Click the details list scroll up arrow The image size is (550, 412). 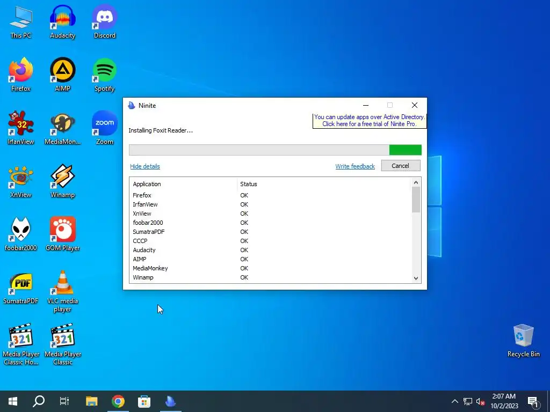pyautogui.click(x=416, y=182)
